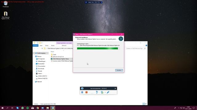The height and width of the screenshot is (110, 197).
Task: Switch to the setup installer taskbar button
Action: pos(53,108)
